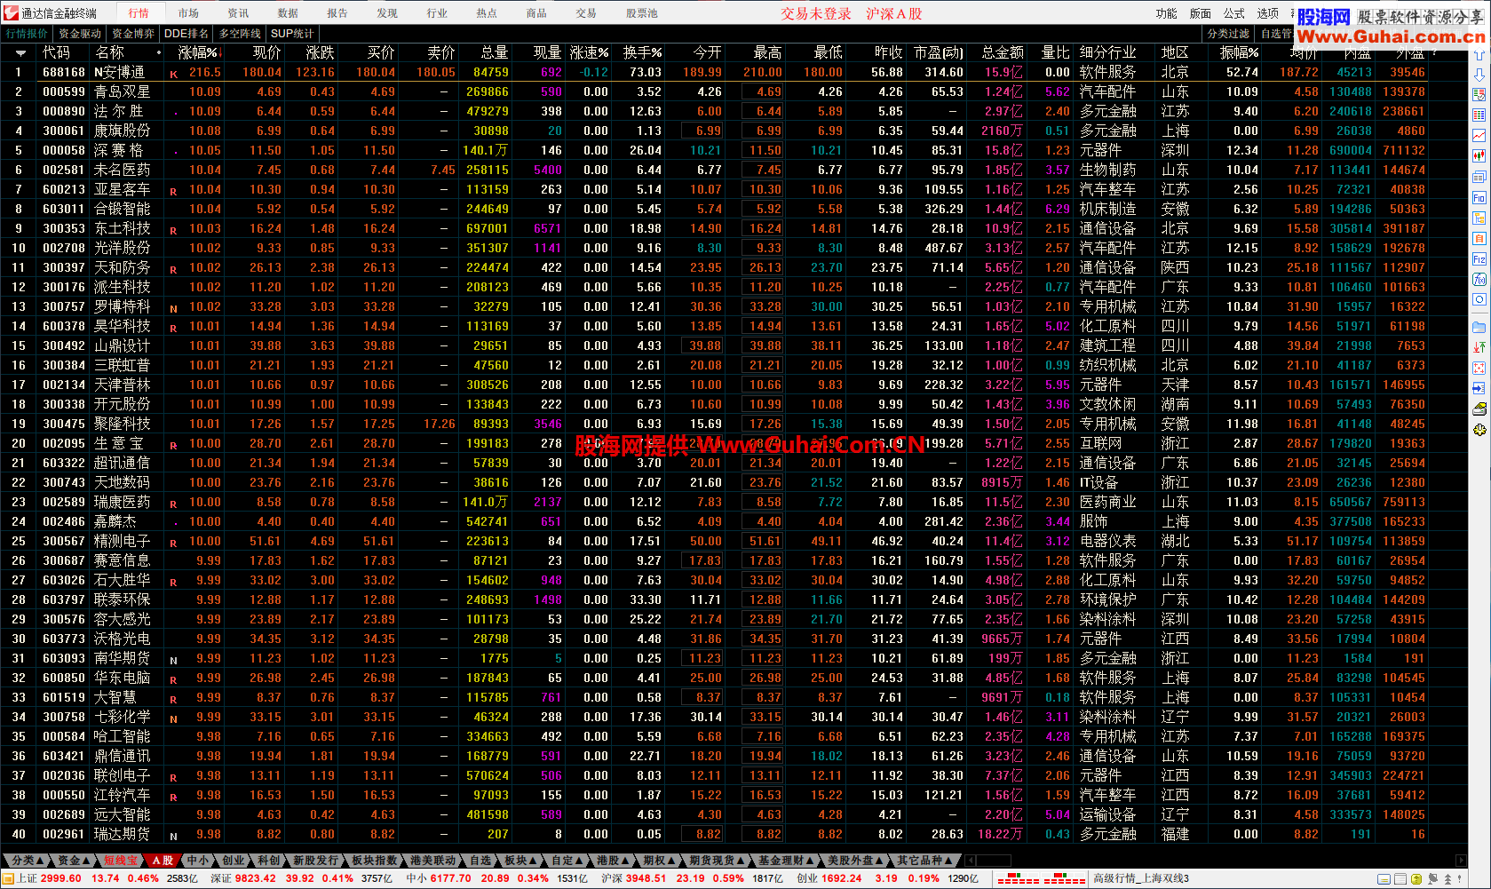The width and height of the screenshot is (1491, 889).
Task: Click the stacked windows icon in sidebar
Action: click(1479, 177)
